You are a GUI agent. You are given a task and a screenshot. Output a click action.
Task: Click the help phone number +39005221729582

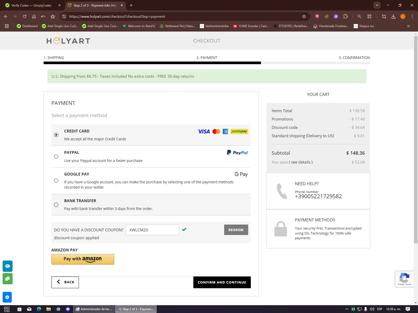[x=318, y=196]
